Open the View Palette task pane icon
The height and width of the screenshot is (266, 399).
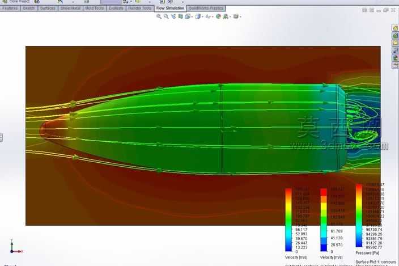pyautogui.click(x=396, y=50)
